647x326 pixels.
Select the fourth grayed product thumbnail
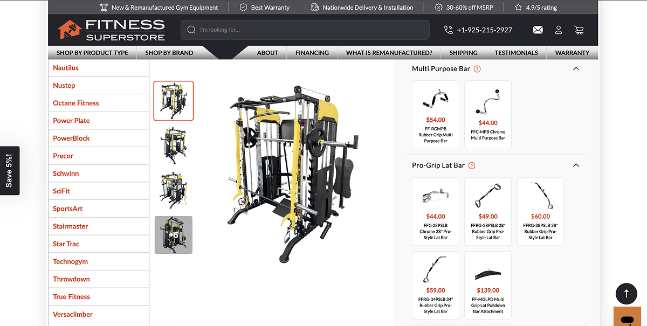[x=174, y=235]
